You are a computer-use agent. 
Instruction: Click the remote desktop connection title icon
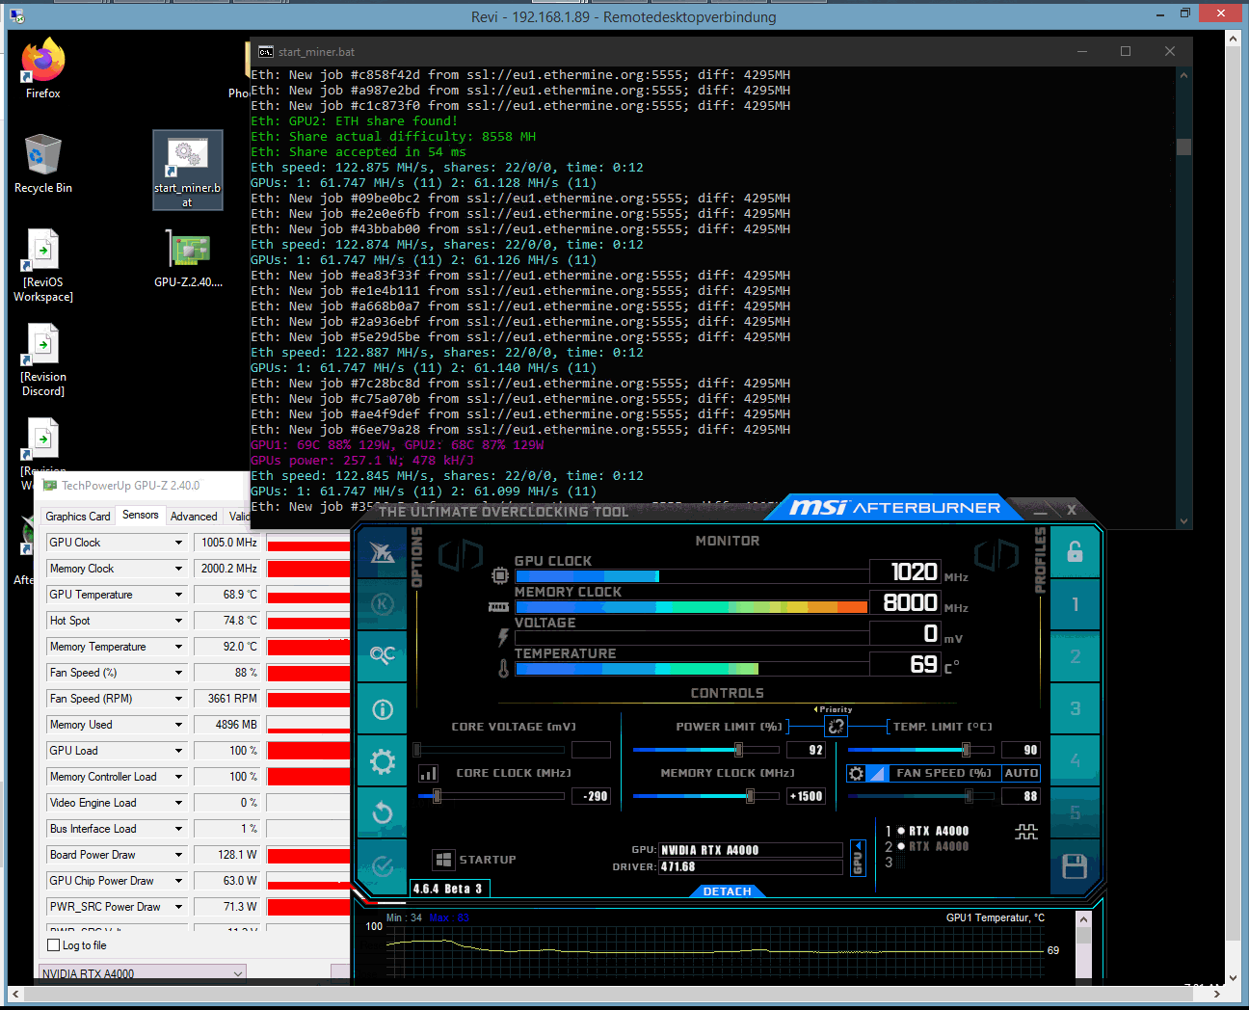pyautogui.click(x=16, y=15)
